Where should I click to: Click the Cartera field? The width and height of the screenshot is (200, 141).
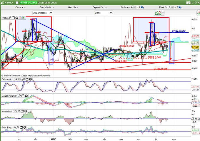[20, 7]
